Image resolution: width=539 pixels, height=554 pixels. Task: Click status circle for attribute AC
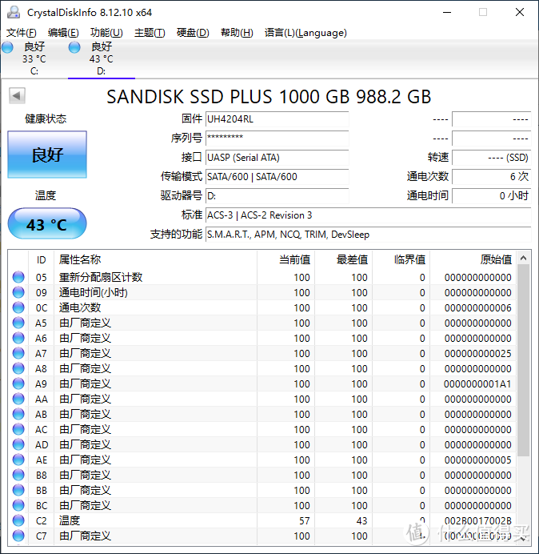(18, 429)
